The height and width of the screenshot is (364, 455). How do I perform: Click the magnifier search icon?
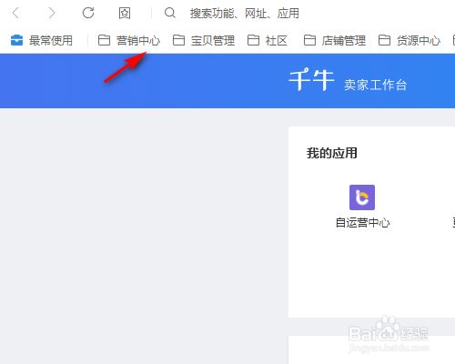(170, 13)
